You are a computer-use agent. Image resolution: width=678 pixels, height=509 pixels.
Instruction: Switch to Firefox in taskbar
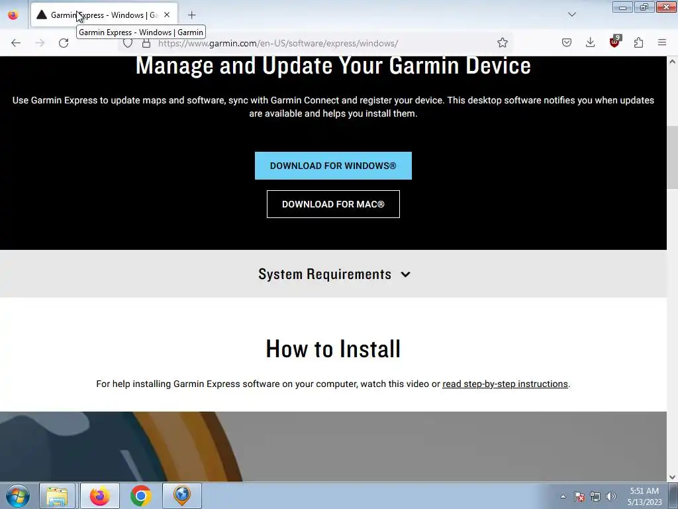tap(99, 496)
